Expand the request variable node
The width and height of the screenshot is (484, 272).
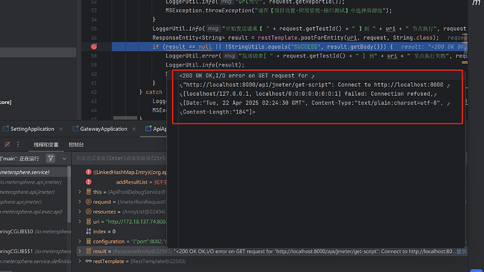pyautogui.click(x=80, y=202)
